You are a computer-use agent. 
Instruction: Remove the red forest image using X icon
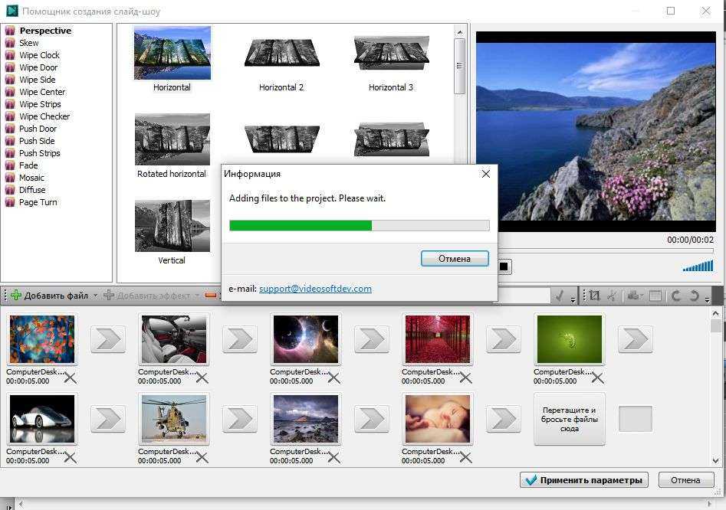tap(465, 378)
